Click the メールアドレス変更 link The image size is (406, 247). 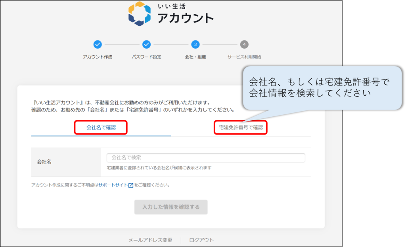coord(150,240)
